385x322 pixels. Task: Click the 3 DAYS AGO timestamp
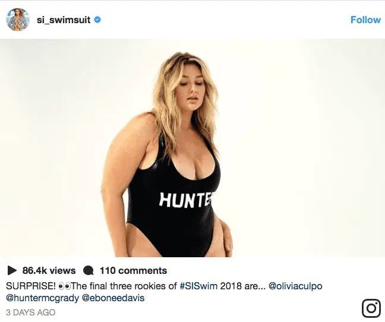(30, 312)
